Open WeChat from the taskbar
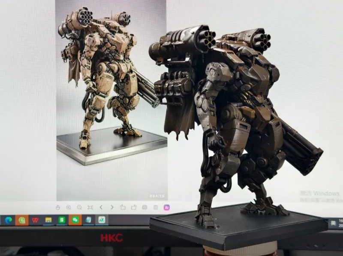 75,220
